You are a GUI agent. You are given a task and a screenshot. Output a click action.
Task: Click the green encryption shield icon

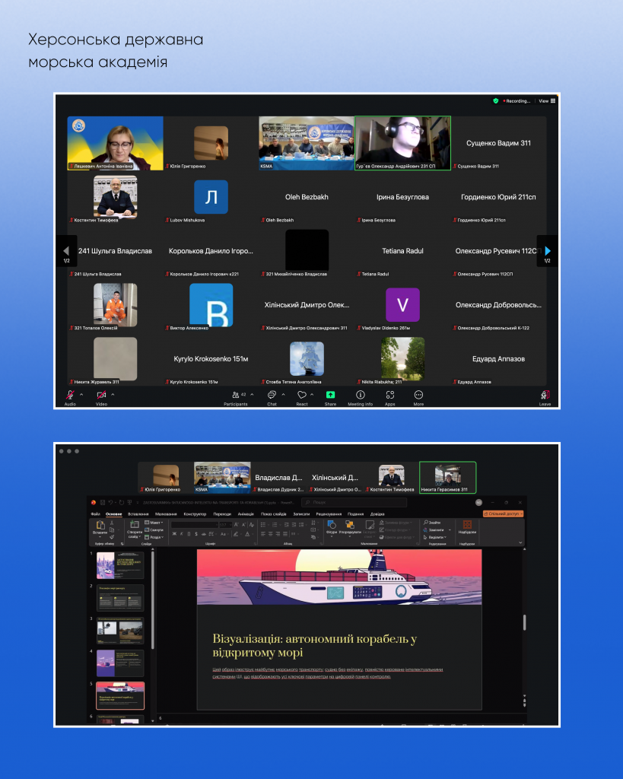point(496,100)
